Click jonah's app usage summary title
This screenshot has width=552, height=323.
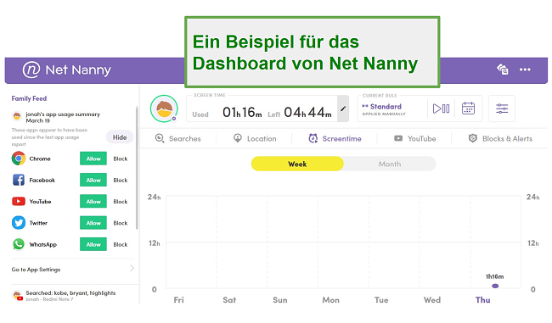coord(63,117)
